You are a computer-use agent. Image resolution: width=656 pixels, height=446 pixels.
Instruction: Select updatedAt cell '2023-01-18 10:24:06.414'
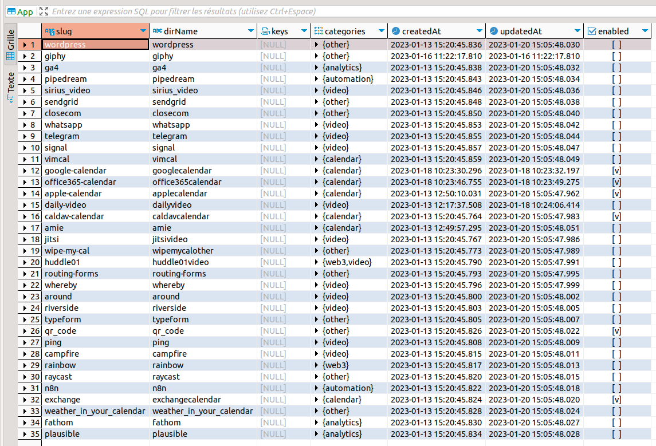tap(535, 205)
